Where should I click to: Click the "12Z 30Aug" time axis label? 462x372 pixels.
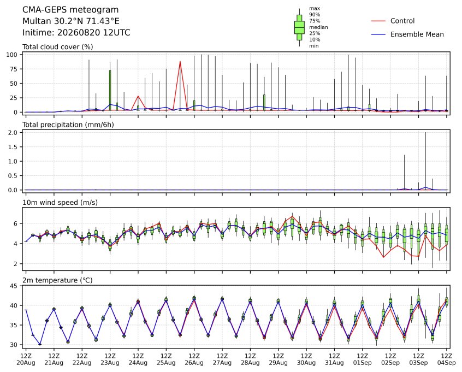pyautogui.click(x=306, y=359)
